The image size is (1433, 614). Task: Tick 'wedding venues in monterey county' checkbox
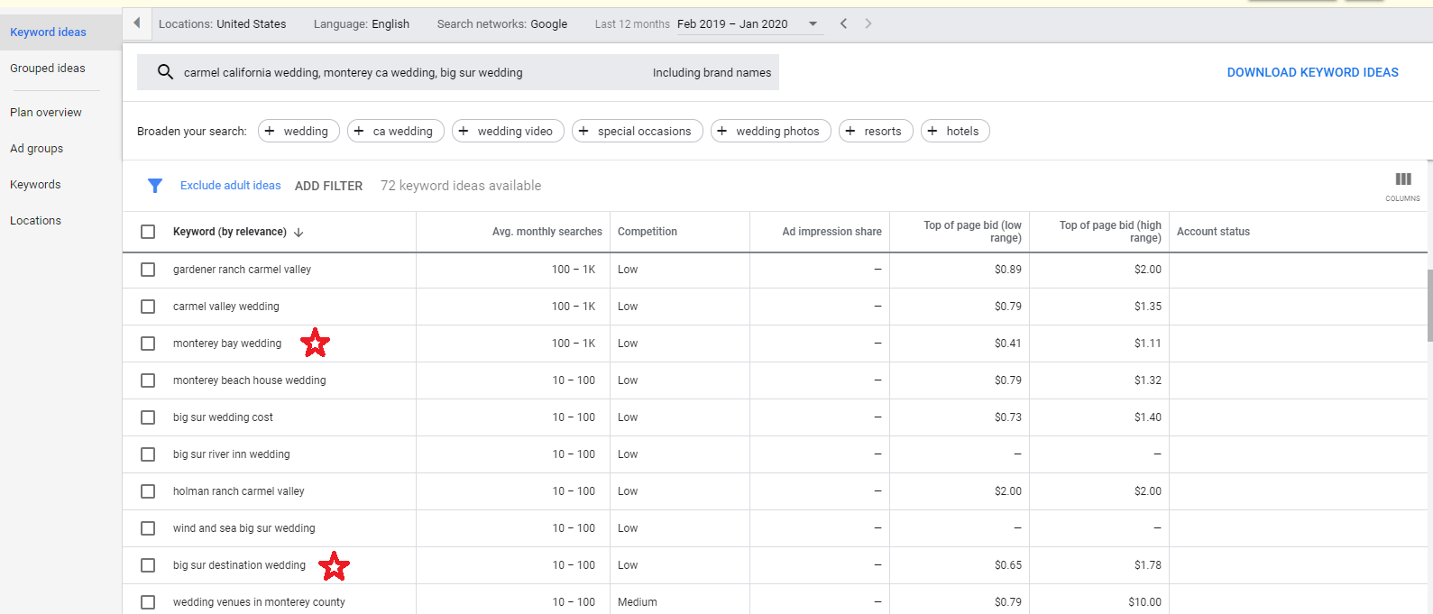pos(148,602)
